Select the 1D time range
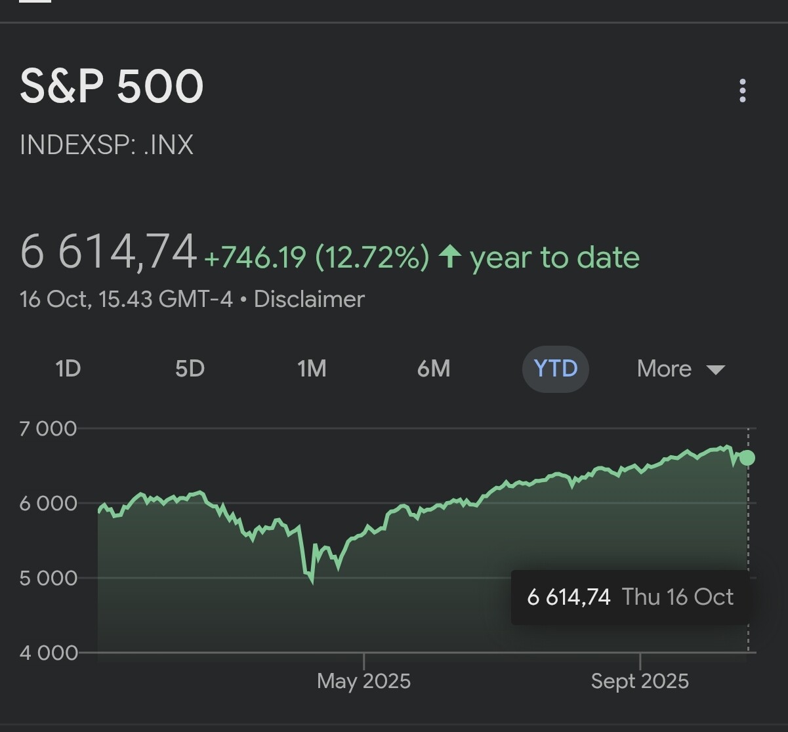This screenshot has width=788, height=732. click(68, 369)
